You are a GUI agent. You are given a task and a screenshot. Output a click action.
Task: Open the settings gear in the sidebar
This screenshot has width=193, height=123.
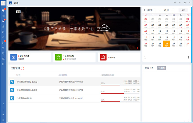coord(3,64)
